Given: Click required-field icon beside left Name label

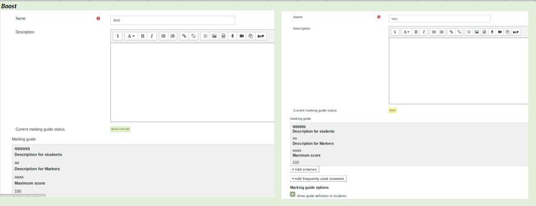Looking at the screenshot, I should click(x=98, y=19).
